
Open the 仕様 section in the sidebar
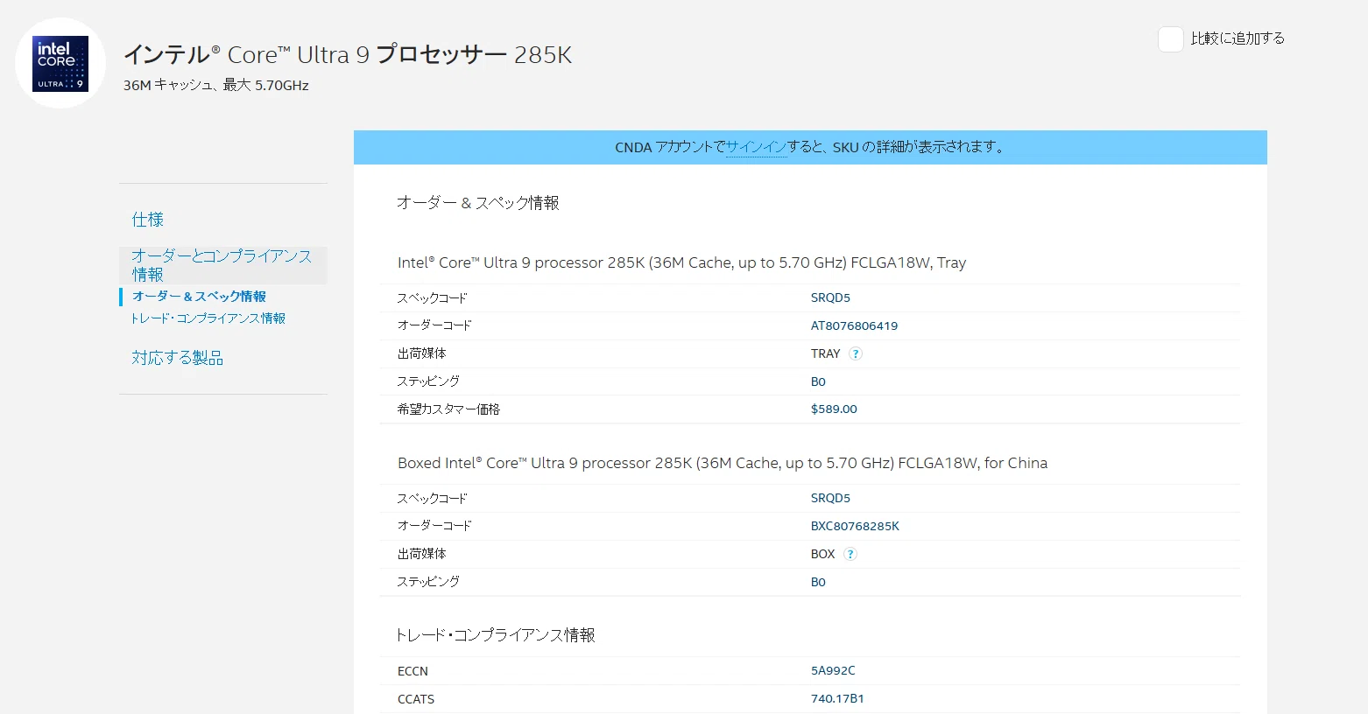148,220
